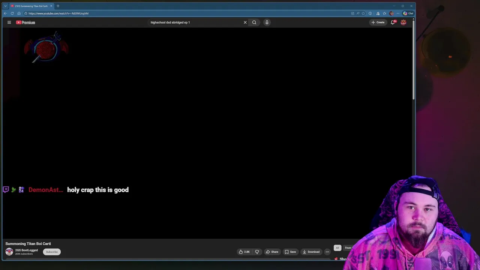Open more actions ellipsis under video

tap(327, 252)
